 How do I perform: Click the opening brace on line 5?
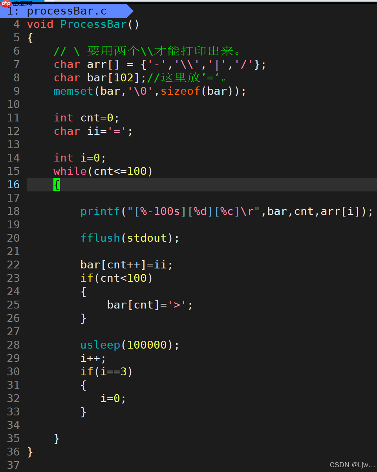click(x=30, y=38)
